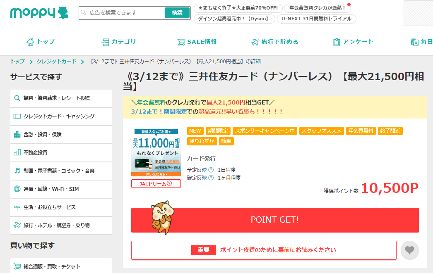433x273 pixels.
Task: Select 生活・お役立ちサービス in the sidebar
Action: (x=61, y=207)
